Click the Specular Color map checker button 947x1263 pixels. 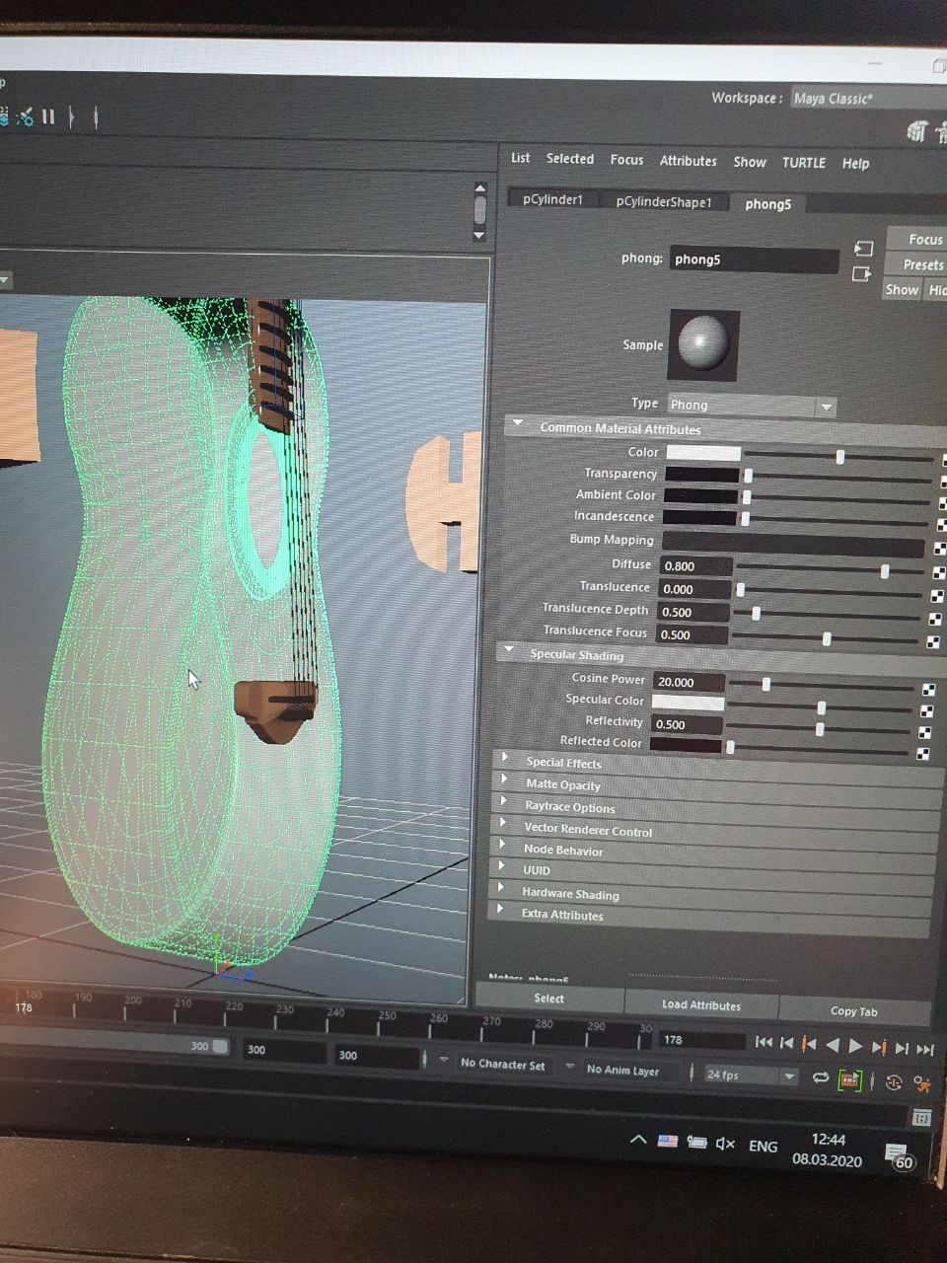[926, 710]
